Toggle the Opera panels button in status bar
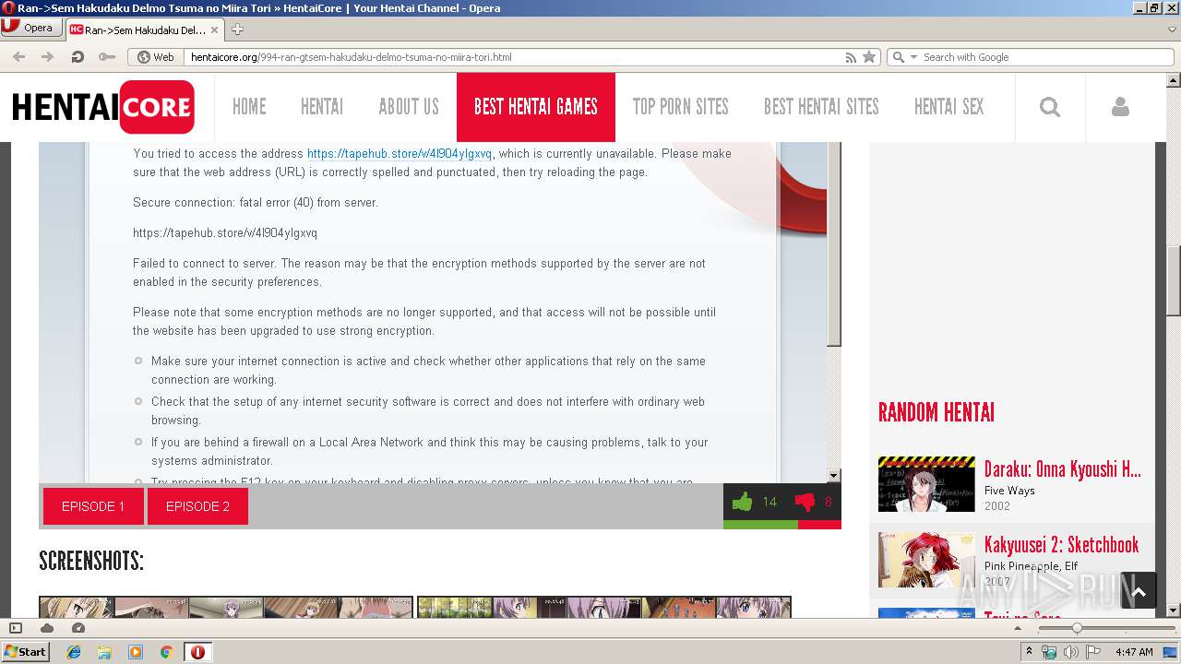The height and width of the screenshot is (664, 1181). click(x=16, y=628)
